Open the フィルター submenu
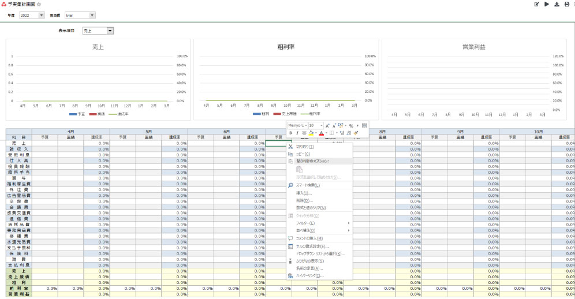 [x=305, y=223]
